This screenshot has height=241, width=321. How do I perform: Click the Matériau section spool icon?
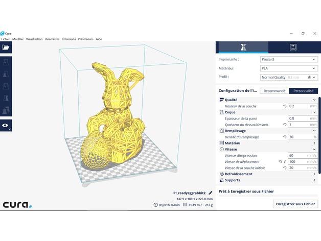click(x=221, y=143)
